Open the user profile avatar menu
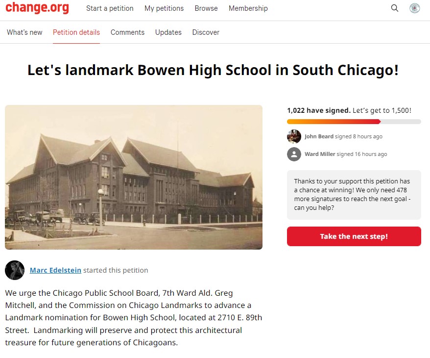The image size is (430, 358). 415,8
